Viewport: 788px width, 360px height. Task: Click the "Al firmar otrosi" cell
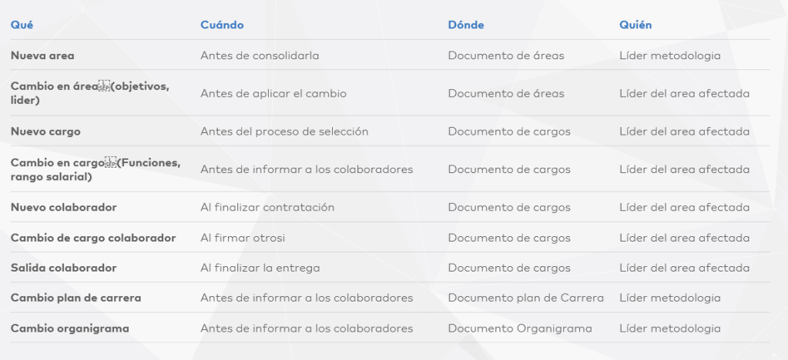243,238
